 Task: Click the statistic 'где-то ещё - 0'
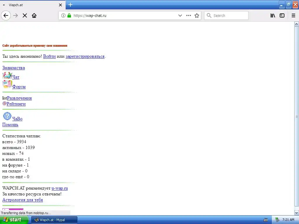[16, 177]
